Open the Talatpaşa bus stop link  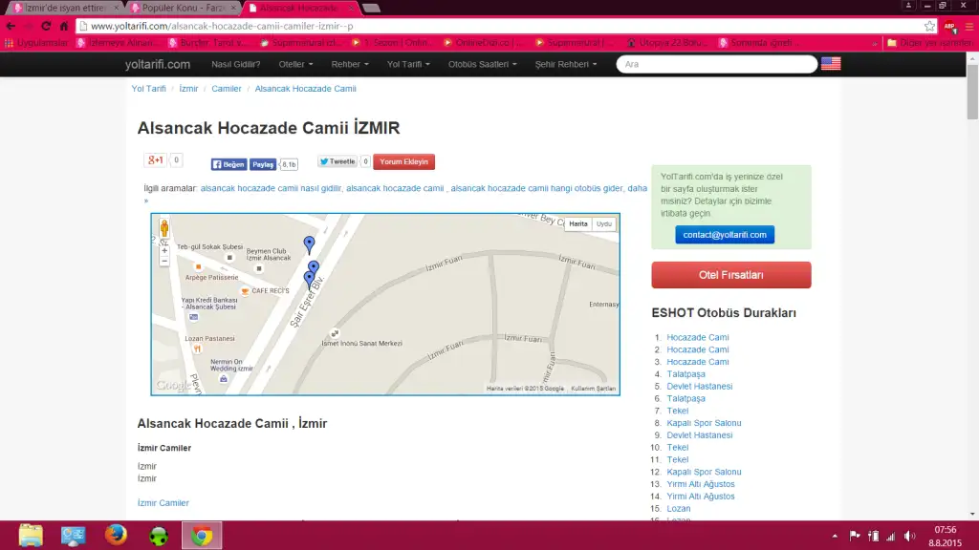pos(685,374)
